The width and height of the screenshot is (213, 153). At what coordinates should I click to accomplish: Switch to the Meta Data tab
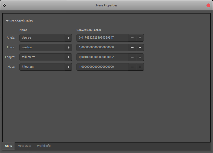[x=24, y=146]
